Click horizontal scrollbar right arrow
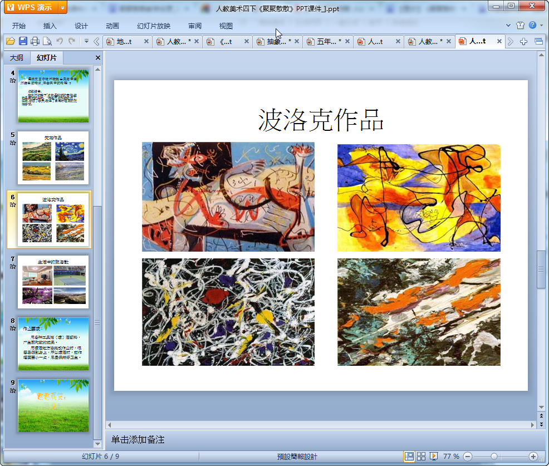The image size is (549, 466). pos(532,425)
